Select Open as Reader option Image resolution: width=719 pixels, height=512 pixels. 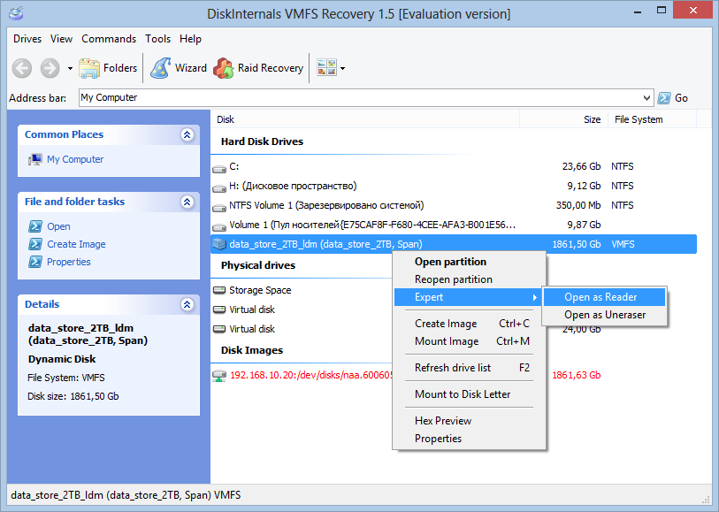[x=603, y=296]
